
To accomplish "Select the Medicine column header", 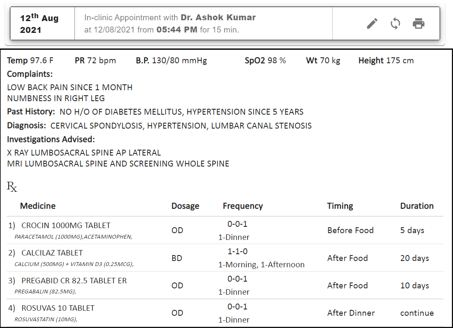I will tap(38, 206).
